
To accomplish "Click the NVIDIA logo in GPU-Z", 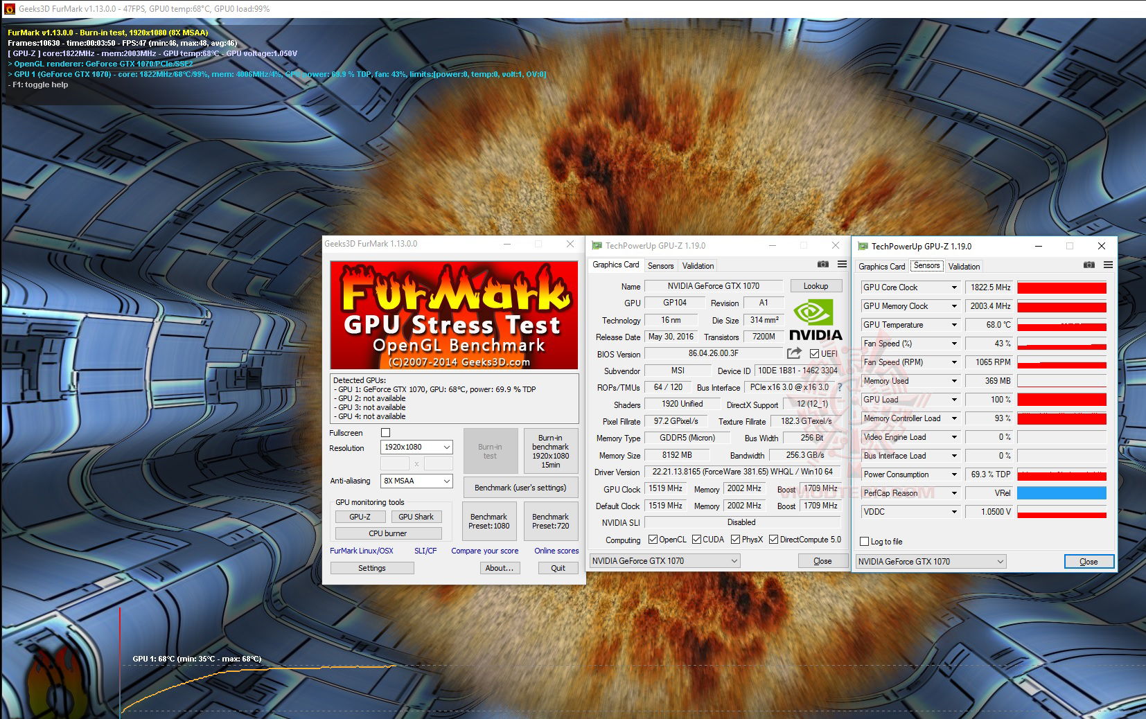I will click(x=816, y=320).
